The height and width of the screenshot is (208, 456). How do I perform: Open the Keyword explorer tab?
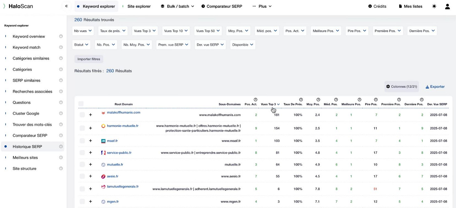(x=96, y=6)
